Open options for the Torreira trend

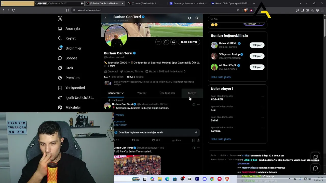263,128
